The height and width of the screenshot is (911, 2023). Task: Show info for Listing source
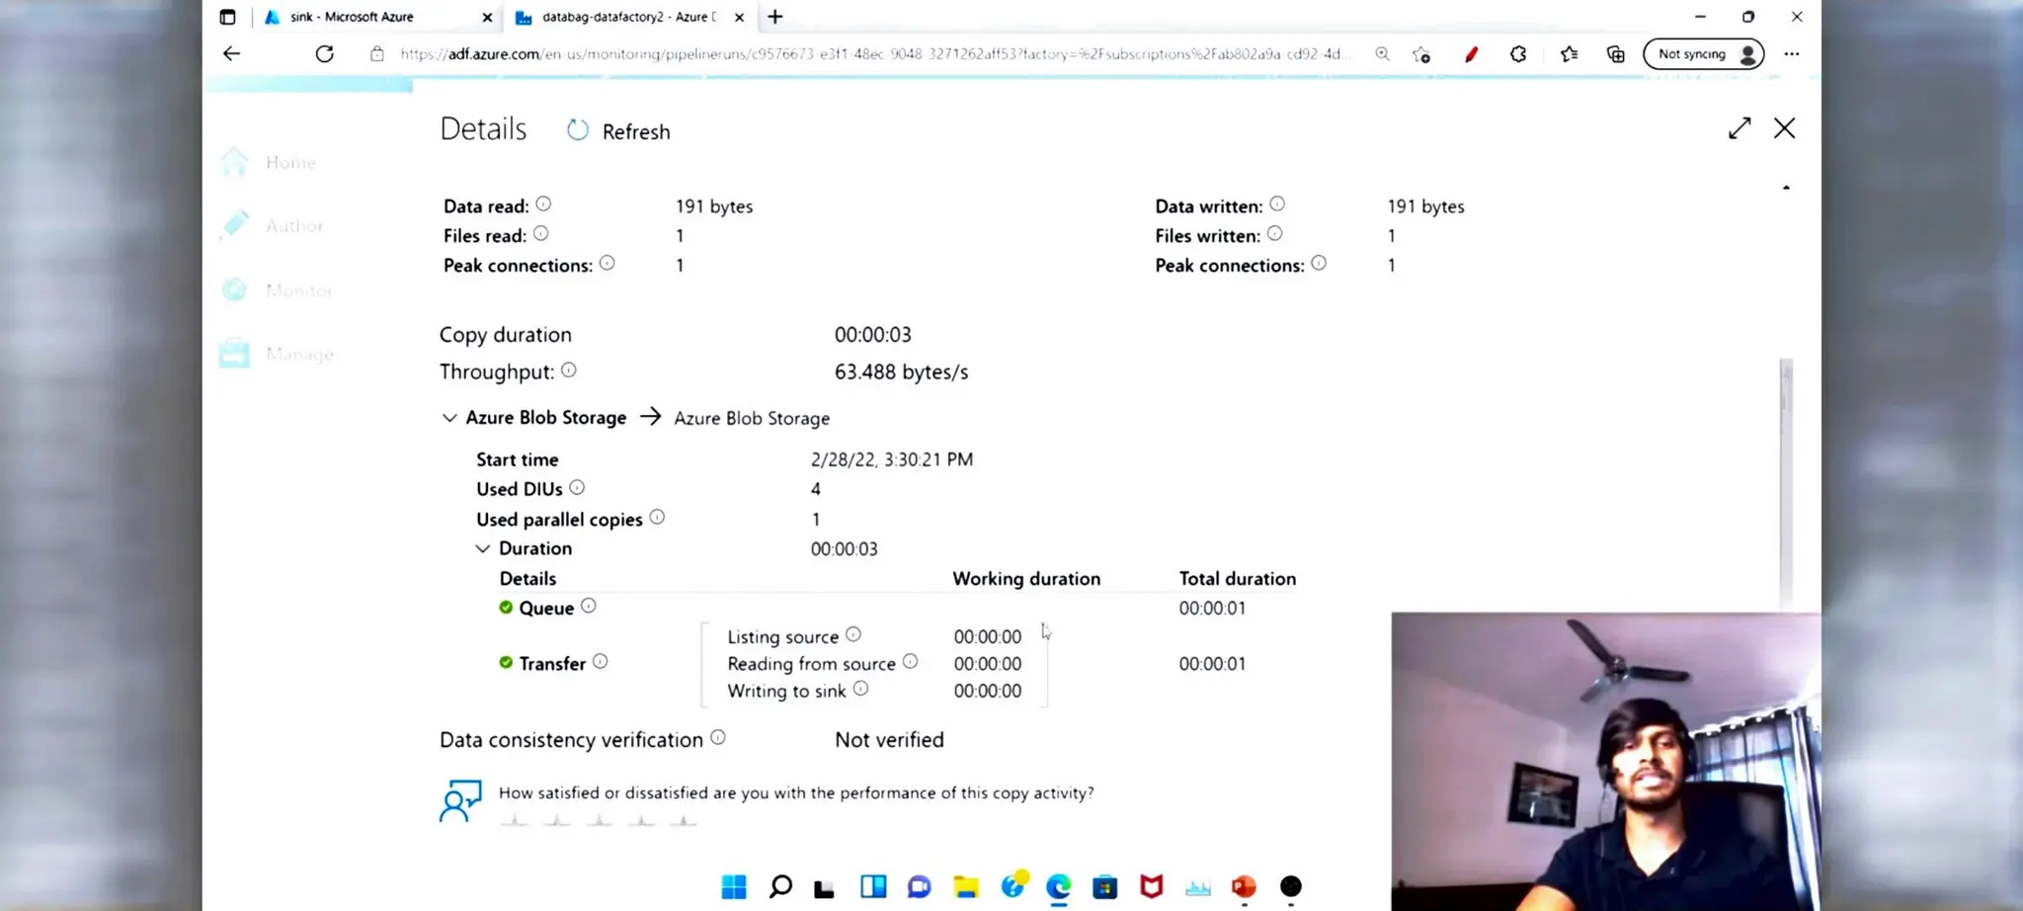[x=853, y=634]
